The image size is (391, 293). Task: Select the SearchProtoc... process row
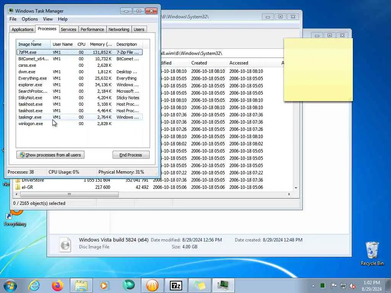tap(79, 91)
